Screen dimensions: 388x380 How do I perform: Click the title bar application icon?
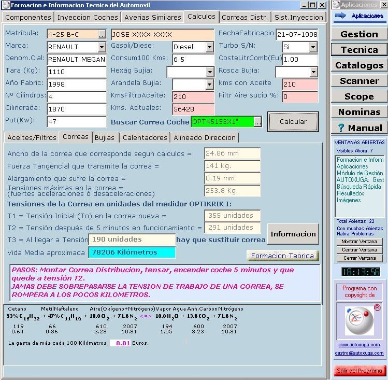coord(6,5)
